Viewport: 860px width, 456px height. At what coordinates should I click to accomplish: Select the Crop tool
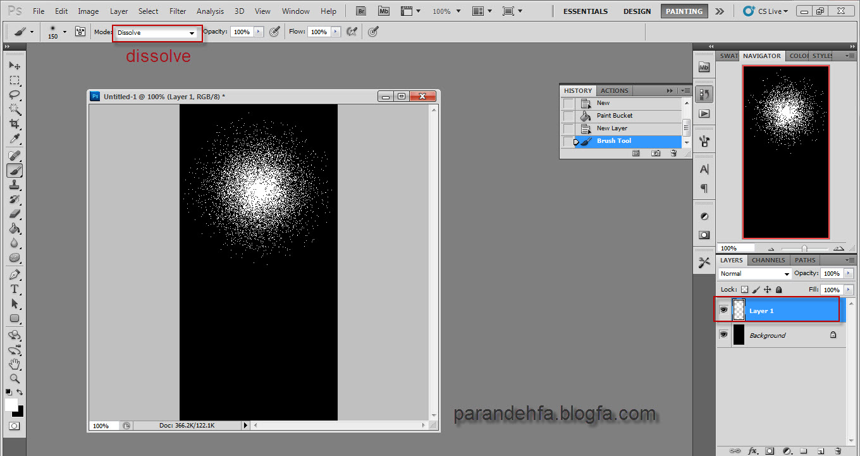pyautogui.click(x=15, y=124)
